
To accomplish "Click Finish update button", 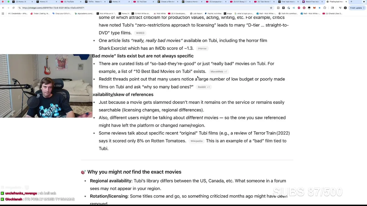I will [x=356, y=8].
